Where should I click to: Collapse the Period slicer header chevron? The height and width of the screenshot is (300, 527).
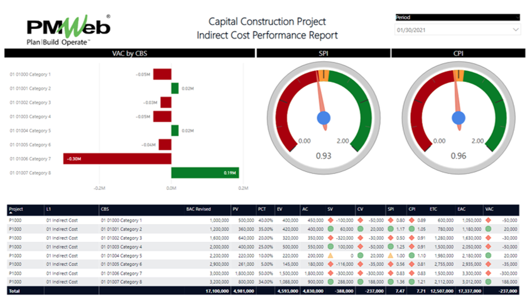coord(518,18)
